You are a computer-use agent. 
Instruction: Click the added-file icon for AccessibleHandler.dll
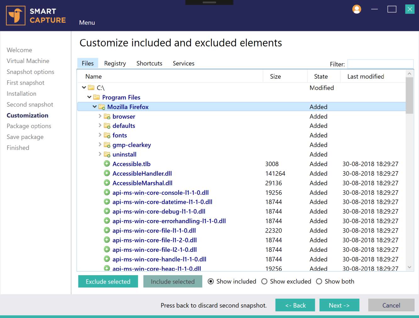(x=107, y=173)
